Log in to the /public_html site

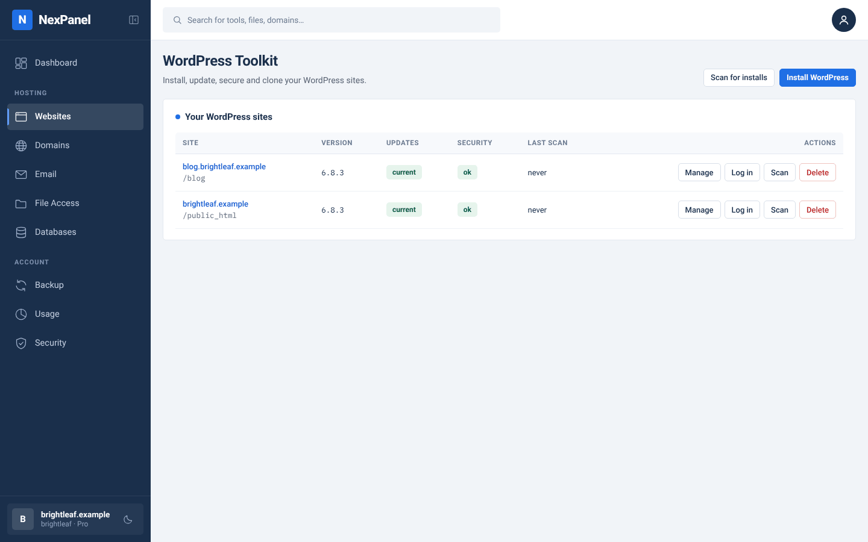pos(742,210)
